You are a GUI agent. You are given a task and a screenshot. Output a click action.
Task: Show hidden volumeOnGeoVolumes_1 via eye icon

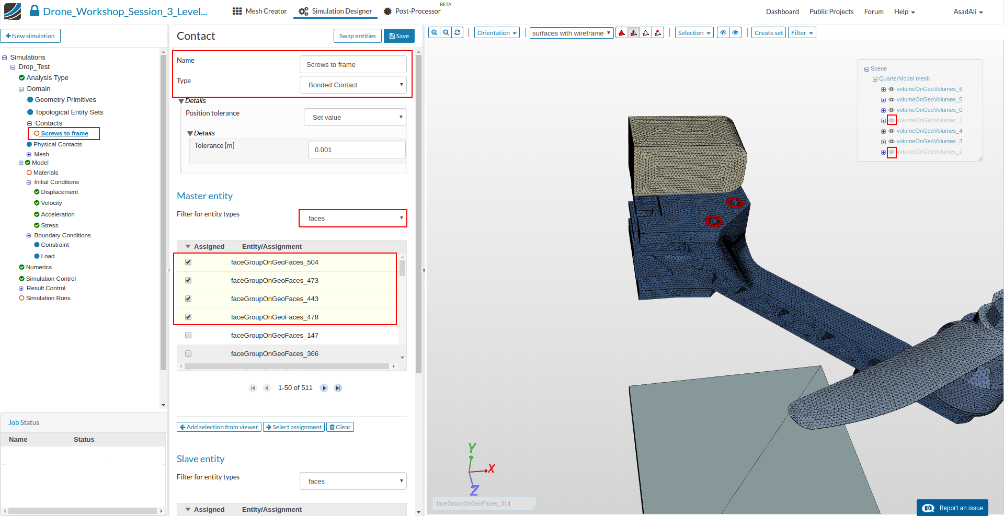coord(892,120)
